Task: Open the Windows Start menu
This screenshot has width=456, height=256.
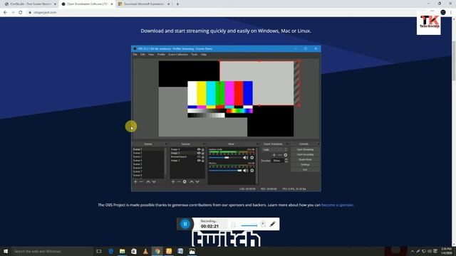Action: (6, 251)
